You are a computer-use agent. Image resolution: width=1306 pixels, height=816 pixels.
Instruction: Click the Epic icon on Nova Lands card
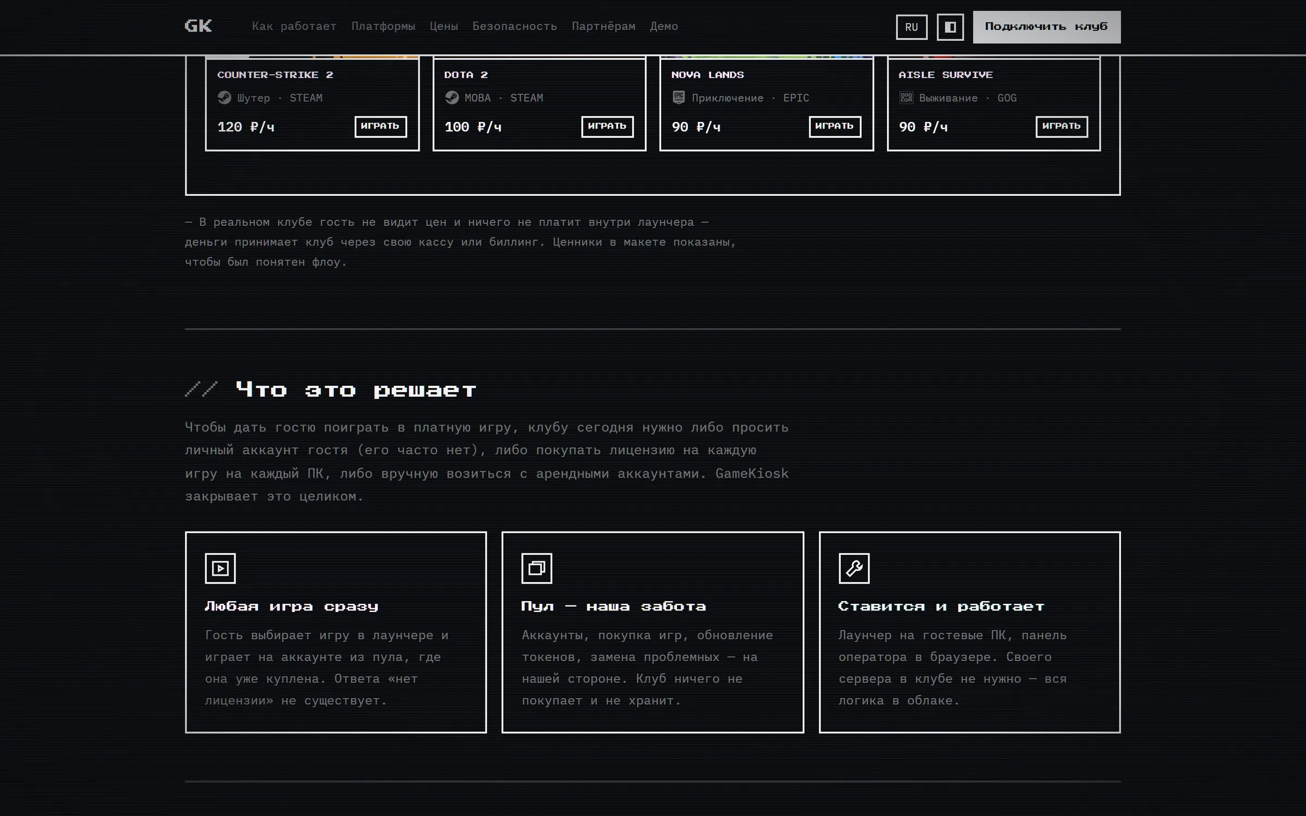(678, 97)
